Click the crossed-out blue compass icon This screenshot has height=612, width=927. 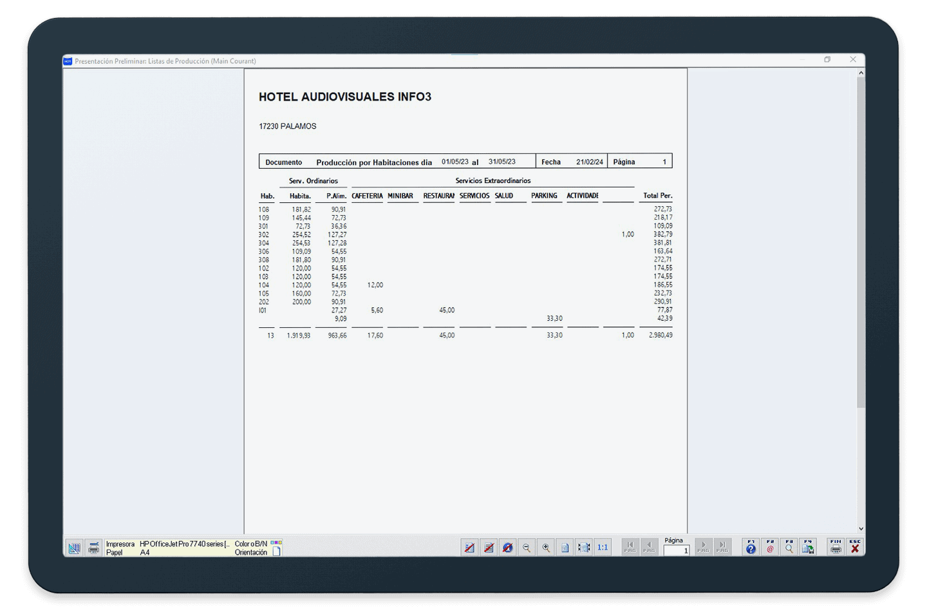pos(508,548)
